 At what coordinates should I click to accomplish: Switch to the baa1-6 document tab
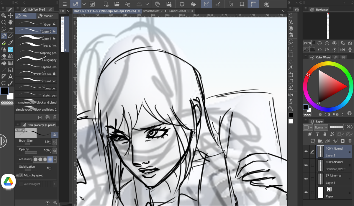click(x=105, y=11)
